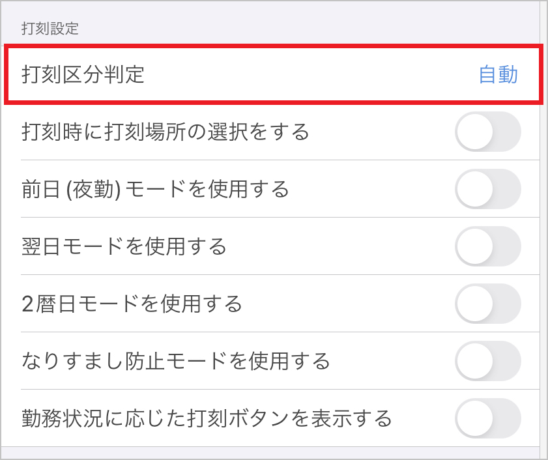Viewport: 548px width, 460px height.
Task: Click the 翌日モードを使用する label text
Action: click(x=124, y=247)
